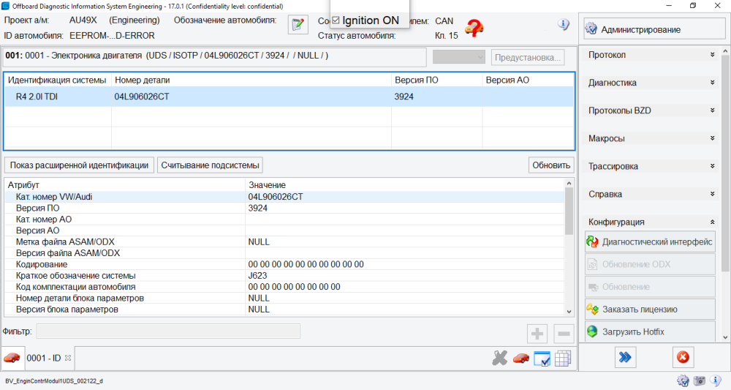Click the Предустановка... button
Screen dimensions: 731x390
528,57
